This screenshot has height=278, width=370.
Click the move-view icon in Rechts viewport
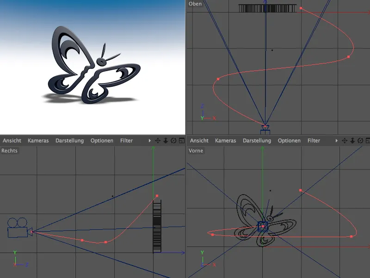[158, 141]
